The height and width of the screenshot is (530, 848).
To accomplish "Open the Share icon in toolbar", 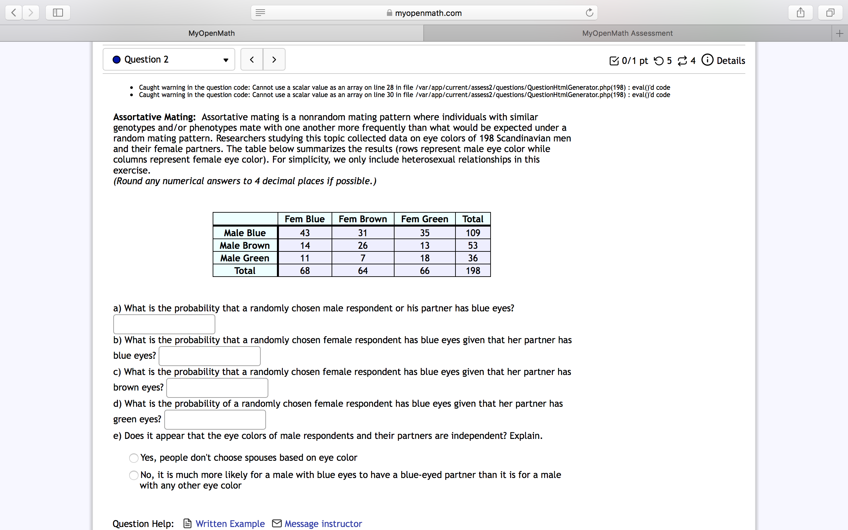I will (x=800, y=13).
